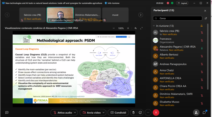Open the reactions emoji button
212x117 pixels.
[x=141, y=112]
